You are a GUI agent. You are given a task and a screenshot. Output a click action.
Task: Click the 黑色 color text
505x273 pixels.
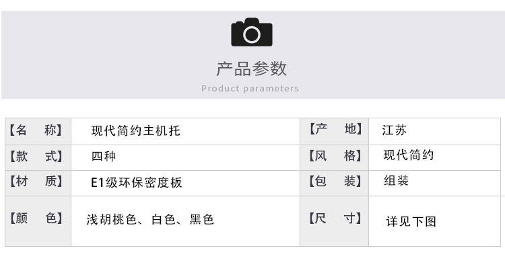202,219
